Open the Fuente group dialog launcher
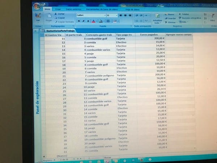This screenshot has height=163, width=217. coord(131,26)
